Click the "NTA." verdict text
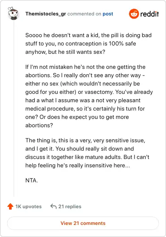 click(32, 180)
